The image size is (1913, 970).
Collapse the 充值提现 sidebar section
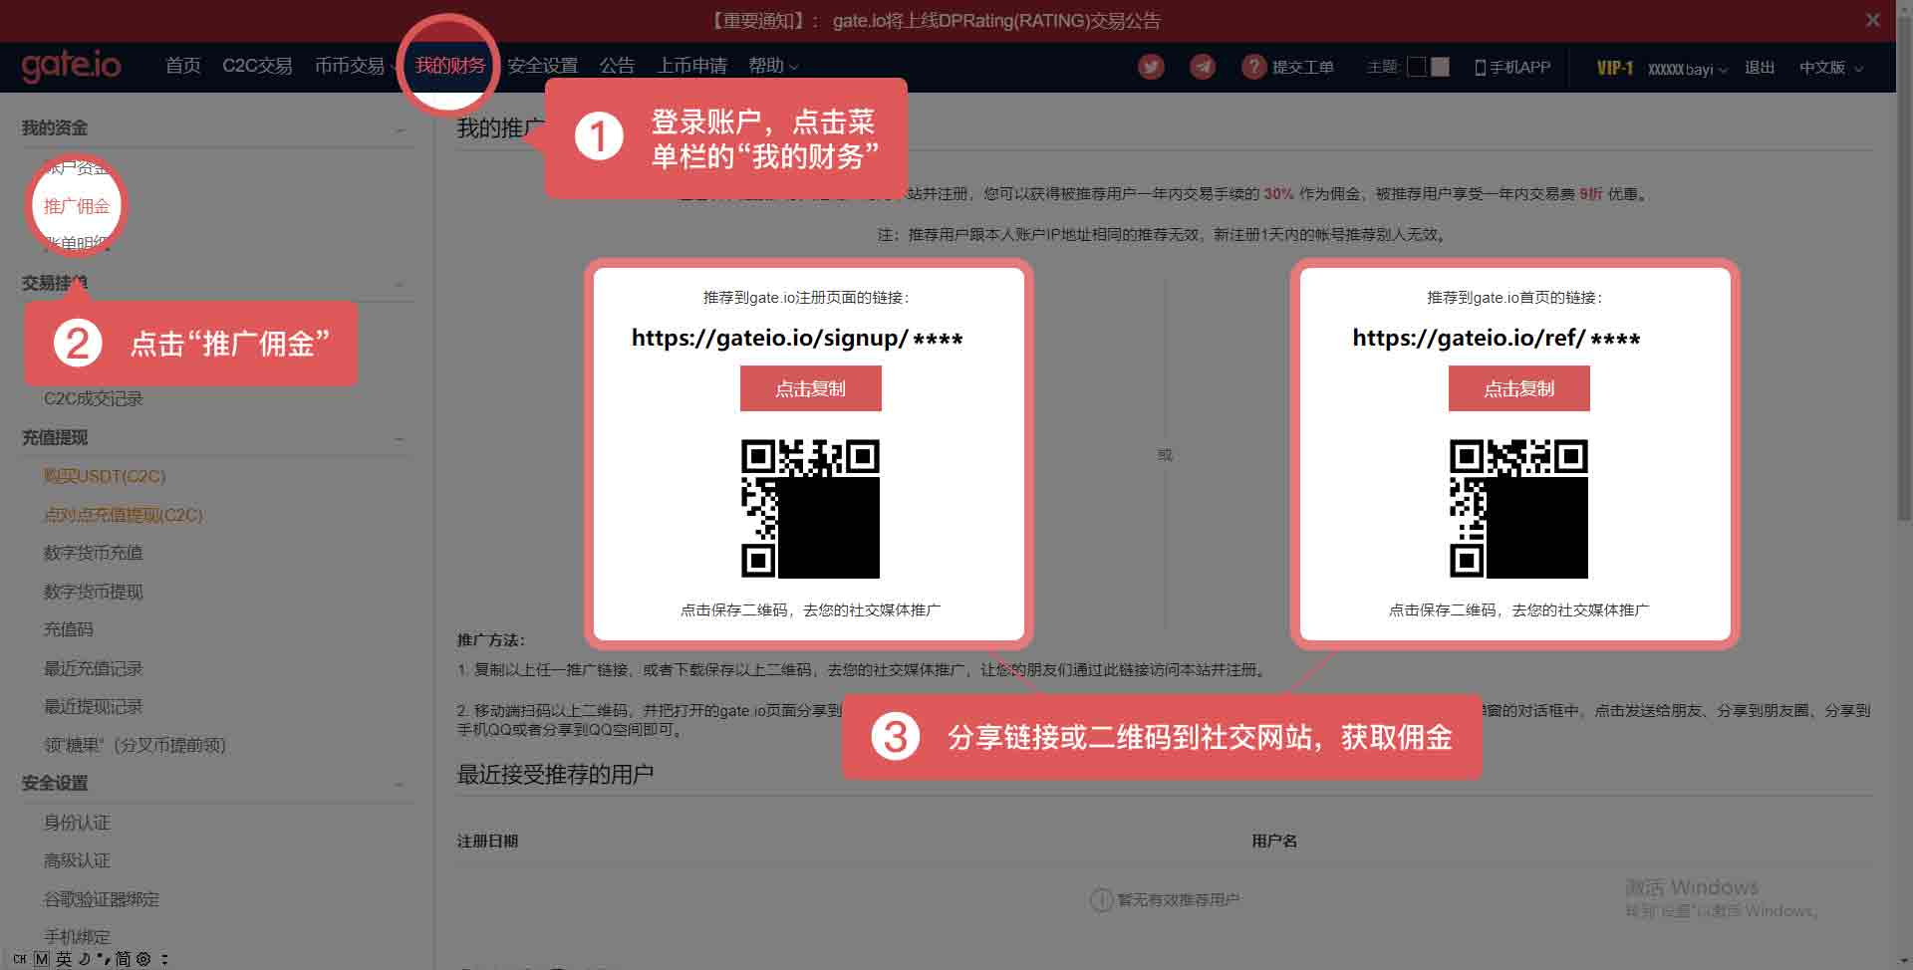tap(400, 439)
